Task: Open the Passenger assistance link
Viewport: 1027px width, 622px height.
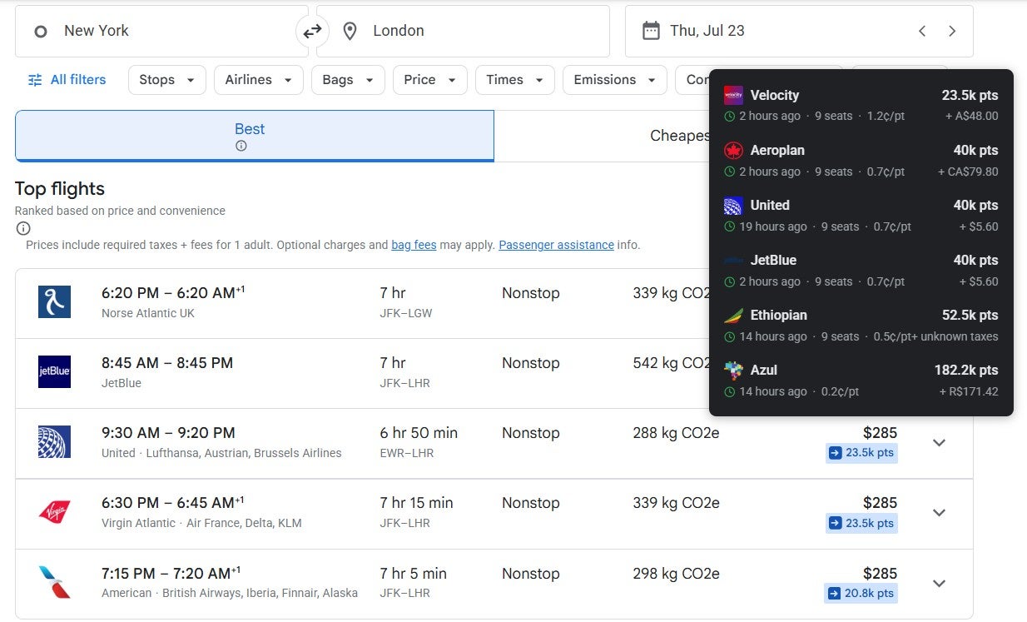Action: (x=556, y=245)
